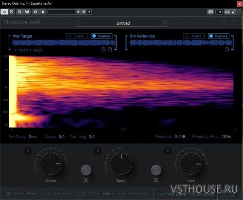Toggle solo S button for Late
Screen dimensions: 243x200
[168, 151]
